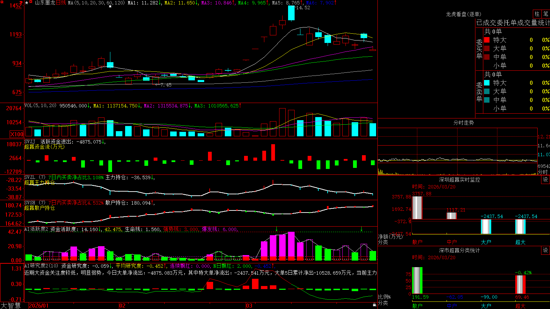This screenshot has width=550, height=309.
Task: Click the 7.45 low price label
Action: click(x=166, y=85)
